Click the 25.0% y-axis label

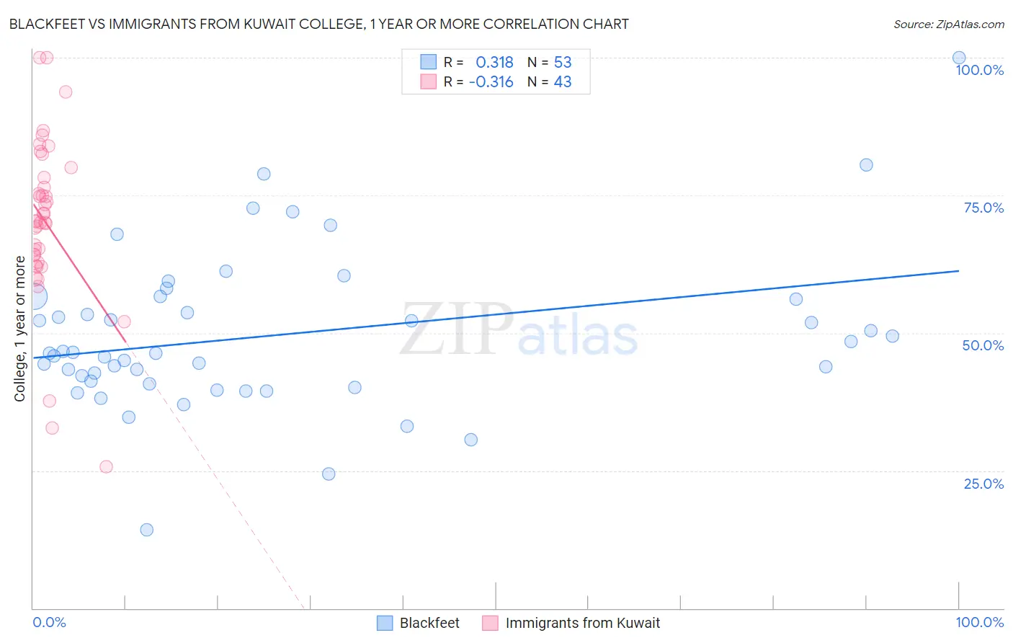(983, 483)
